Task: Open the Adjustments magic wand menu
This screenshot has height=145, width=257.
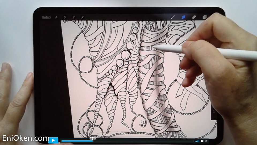Action: pos(65,17)
